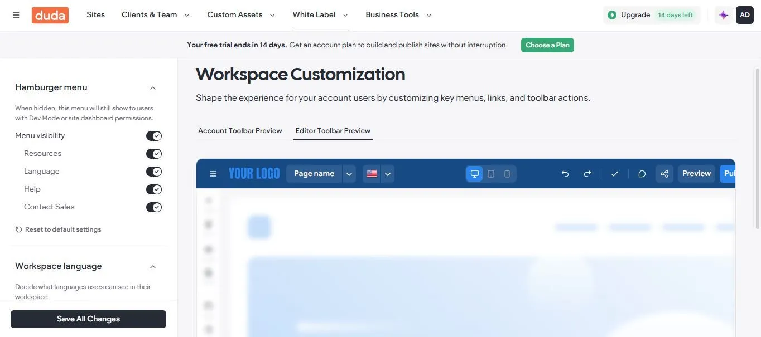Screen dimensions: 761x337
Task: Open the AI assistant sparkle icon
Action: [x=724, y=15]
